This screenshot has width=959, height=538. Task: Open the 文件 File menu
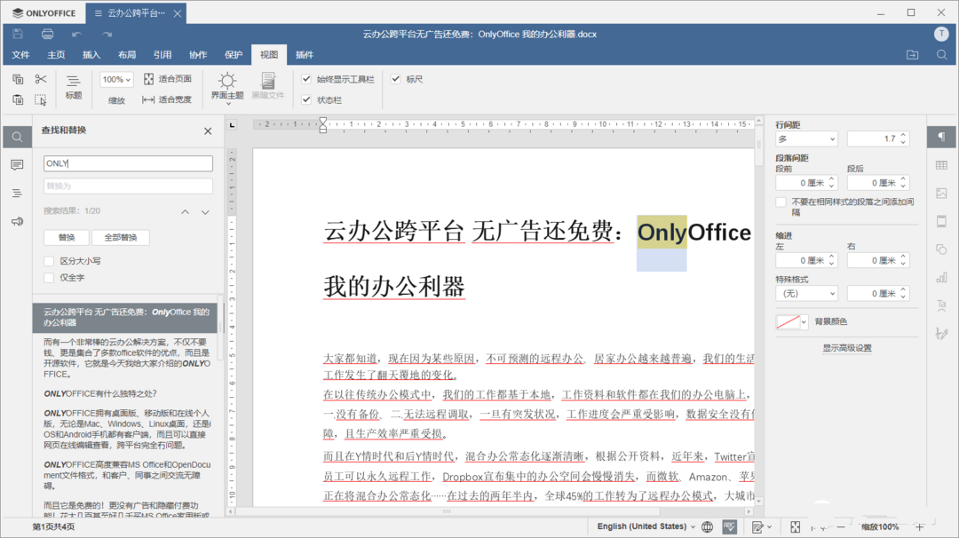pos(20,55)
